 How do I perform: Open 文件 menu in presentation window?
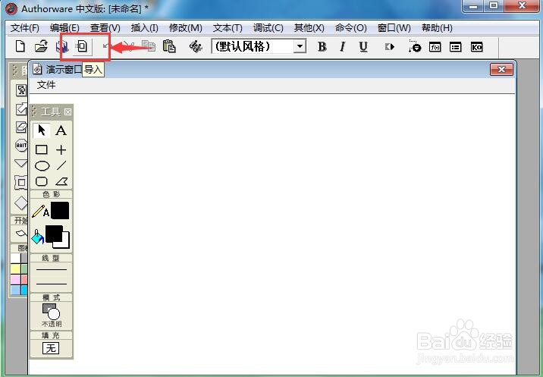pyautogui.click(x=46, y=85)
